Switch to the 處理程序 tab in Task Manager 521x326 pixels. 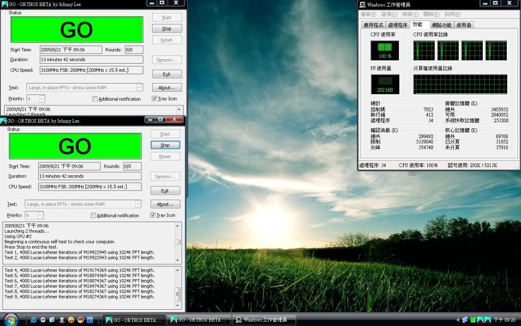coord(397,25)
